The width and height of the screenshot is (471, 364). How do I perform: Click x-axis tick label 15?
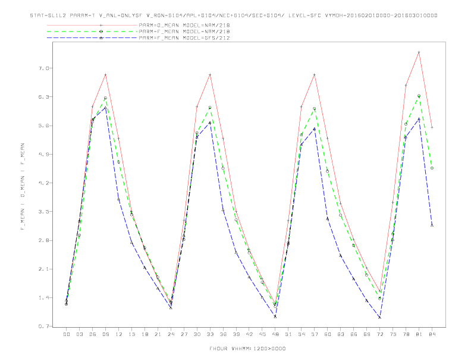point(131,334)
